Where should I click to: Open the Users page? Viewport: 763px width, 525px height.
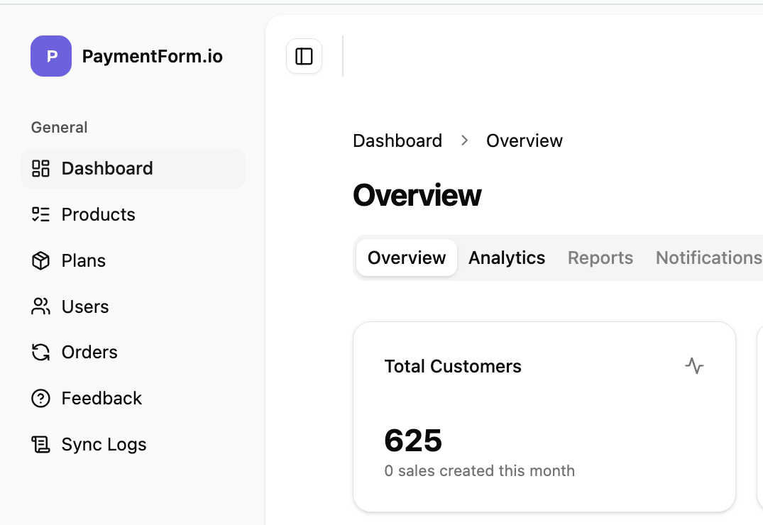133,306
